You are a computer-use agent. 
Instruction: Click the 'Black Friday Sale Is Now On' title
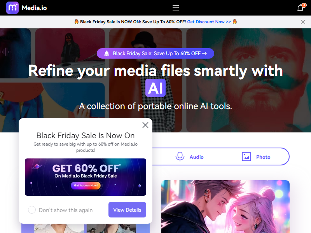click(86, 136)
